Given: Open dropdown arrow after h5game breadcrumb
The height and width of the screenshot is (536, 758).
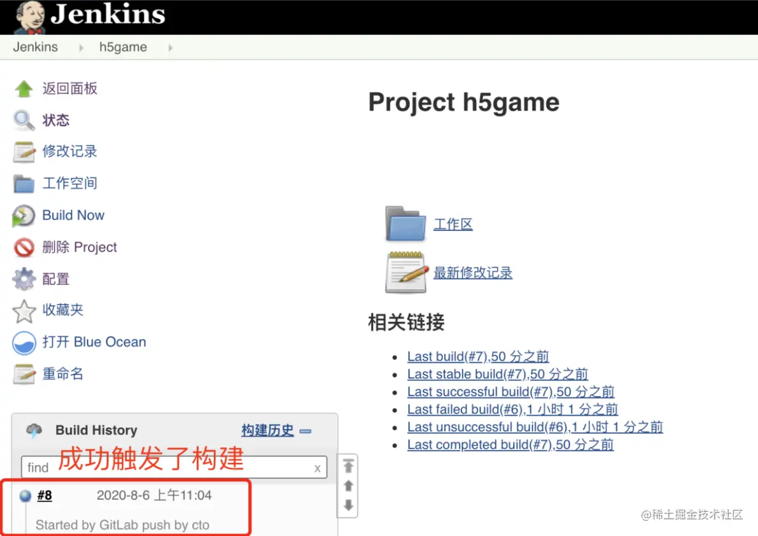Looking at the screenshot, I should pyautogui.click(x=170, y=48).
